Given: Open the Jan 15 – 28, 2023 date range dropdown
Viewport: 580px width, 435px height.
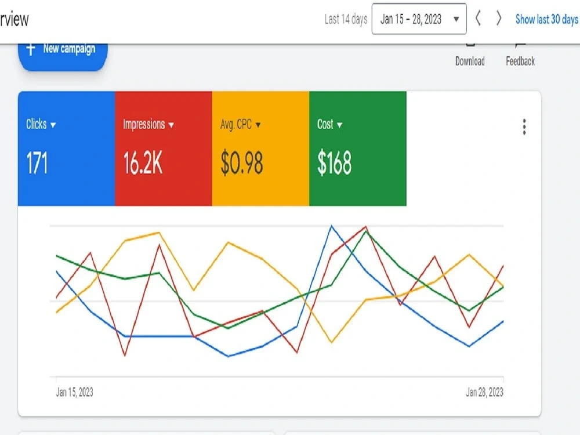Looking at the screenshot, I should click(x=419, y=19).
